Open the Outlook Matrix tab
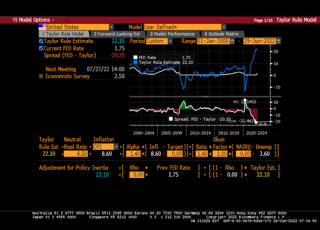 coord(221,34)
